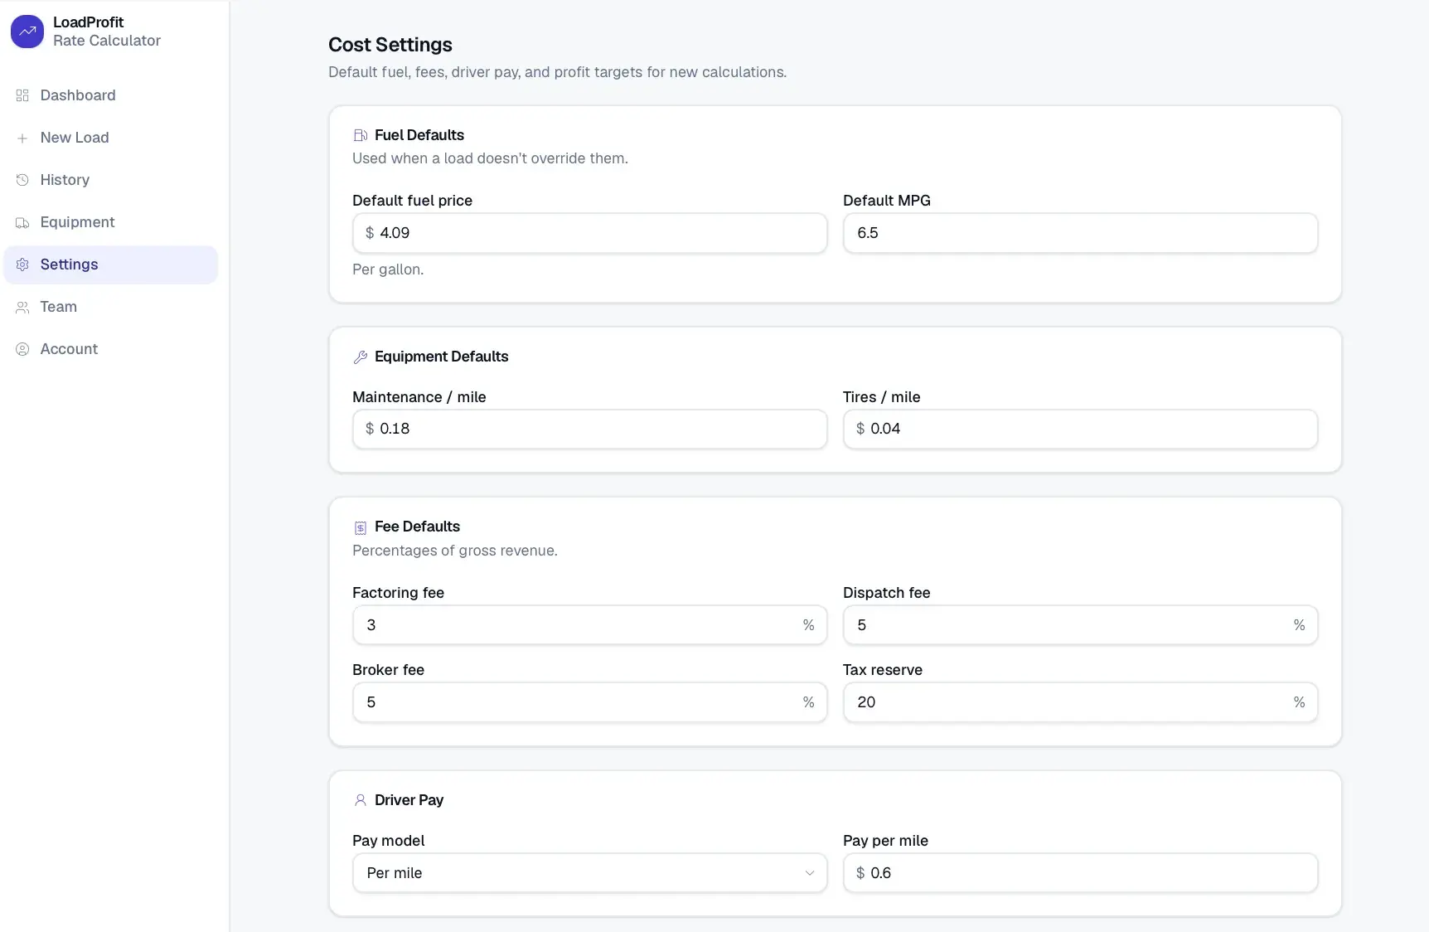Click the receipt icon by Fee Defaults
The width and height of the screenshot is (1429, 932).
click(361, 527)
